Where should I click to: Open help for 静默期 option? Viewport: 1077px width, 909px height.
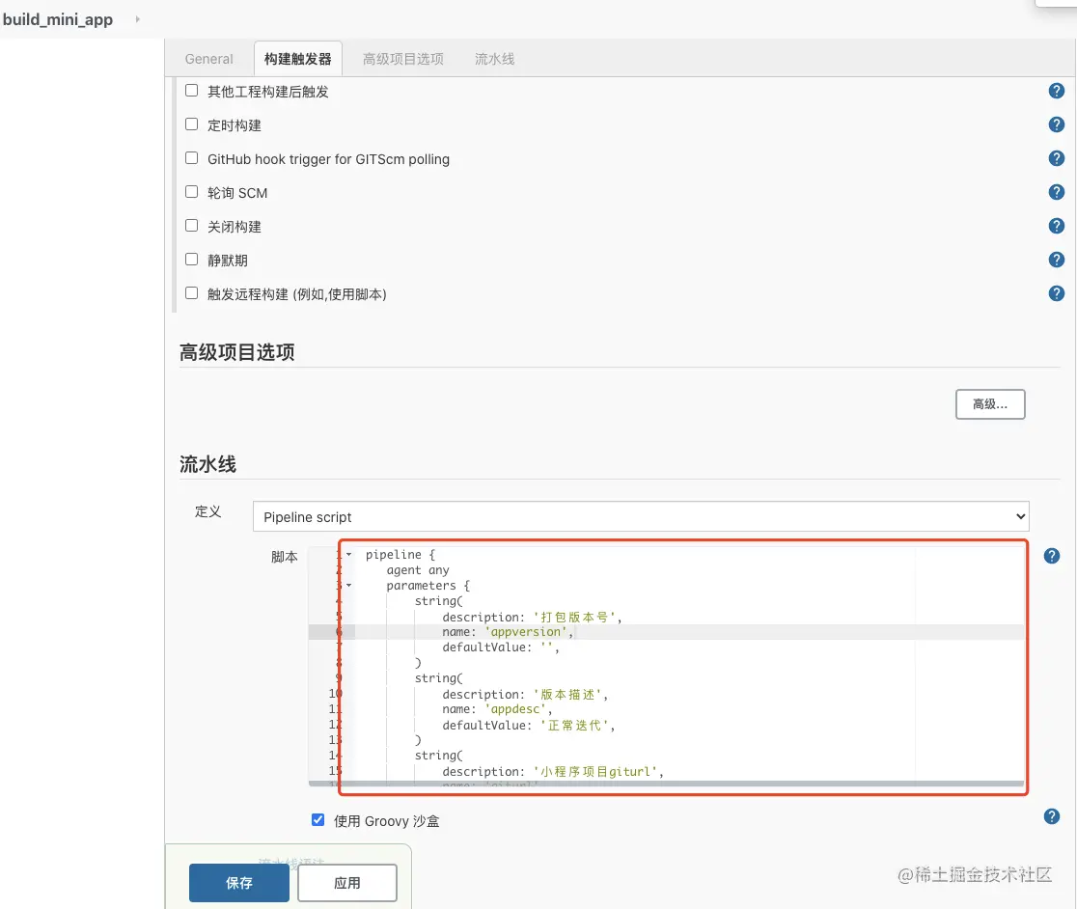[x=1057, y=260]
